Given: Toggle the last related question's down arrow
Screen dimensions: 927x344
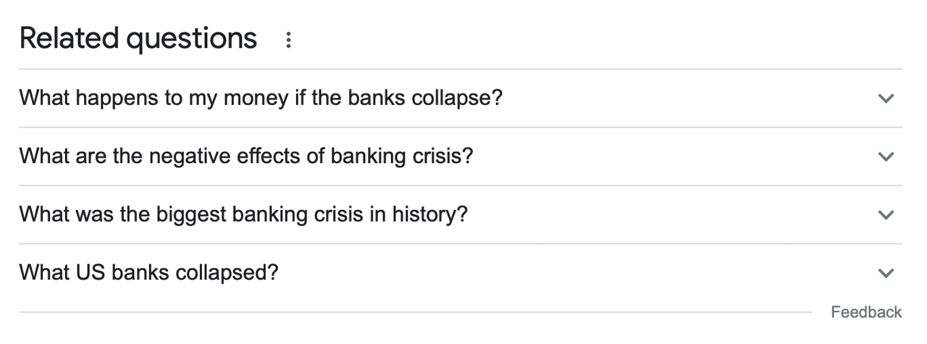Looking at the screenshot, I should pos(886,273).
